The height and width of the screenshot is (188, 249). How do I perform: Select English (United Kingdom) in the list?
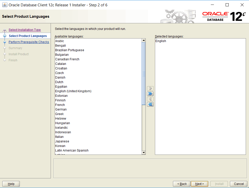click(x=98, y=91)
